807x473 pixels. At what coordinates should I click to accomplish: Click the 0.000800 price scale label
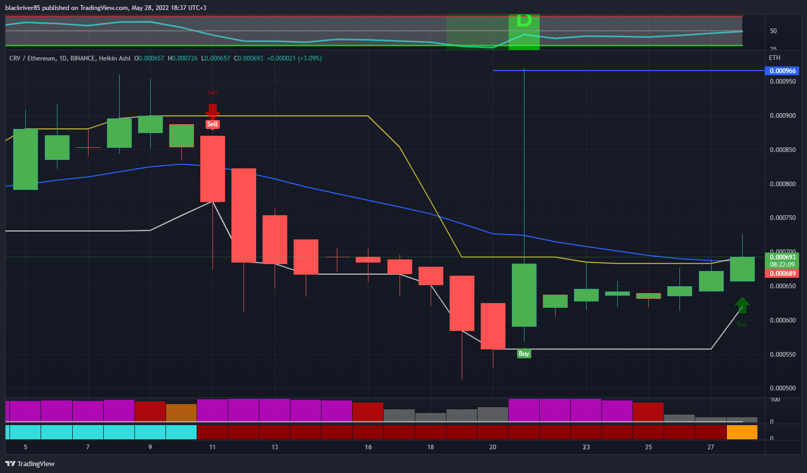[782, 184]
